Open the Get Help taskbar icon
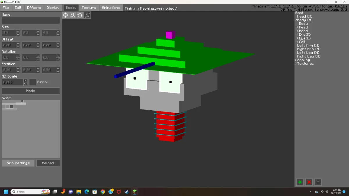The height and width of the screenshot is (196, 349). click(x=111, y=192)
